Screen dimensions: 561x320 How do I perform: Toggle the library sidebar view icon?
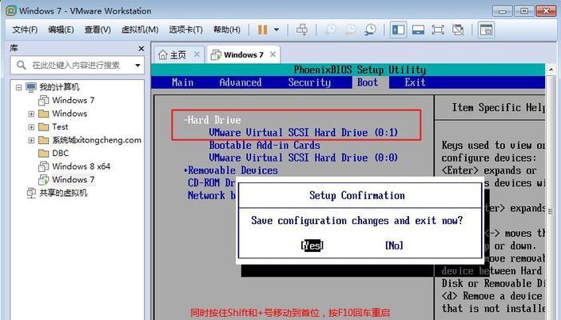(398, 30)
